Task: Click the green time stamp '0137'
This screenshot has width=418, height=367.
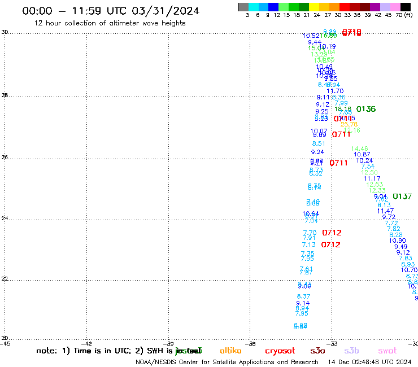Action: 402,196
